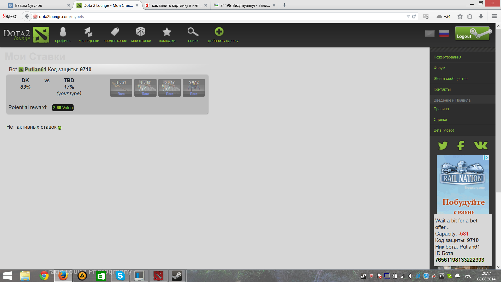
Task: Open мои ставки dice icon
Action: [141, 32]
